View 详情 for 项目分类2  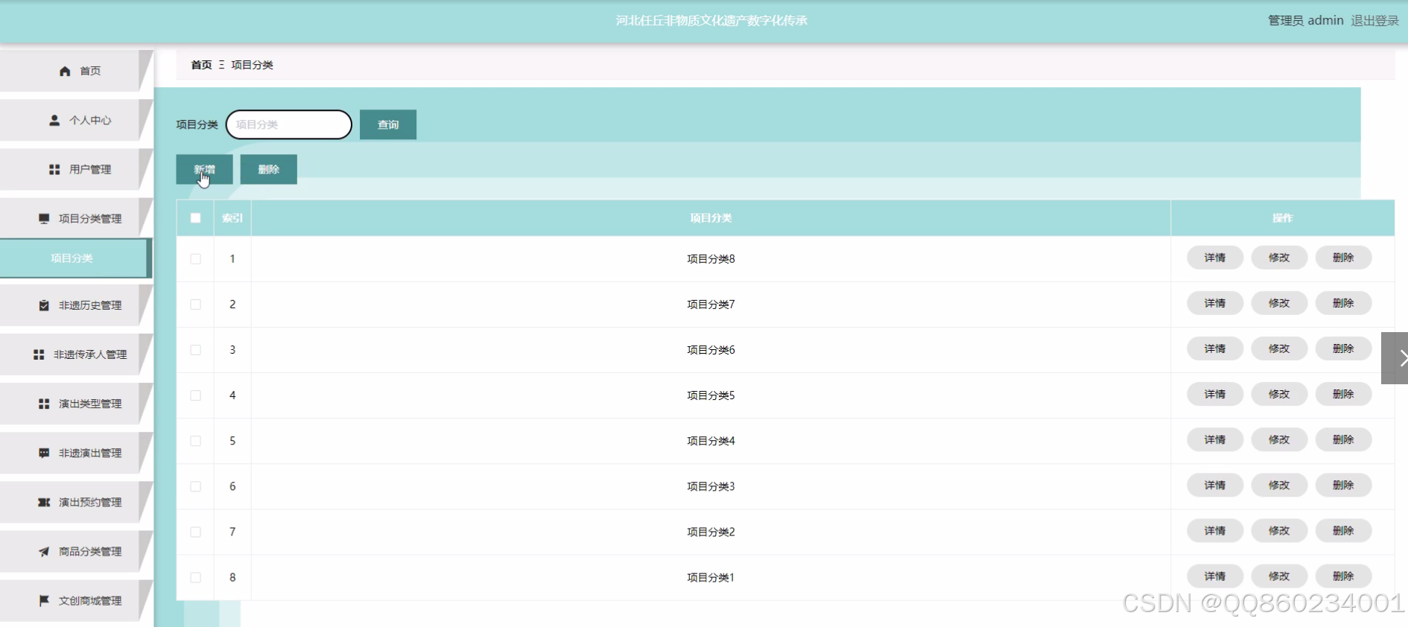1215,530
